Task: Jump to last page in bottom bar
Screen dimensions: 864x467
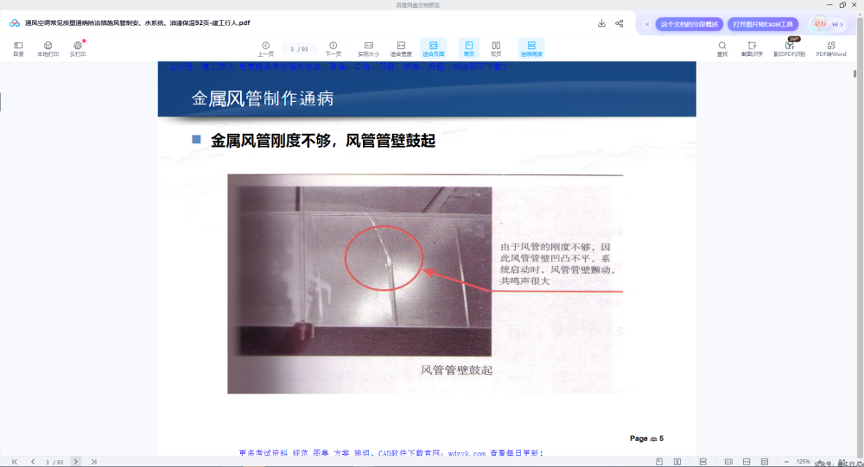Action: [x=93, y=462]
